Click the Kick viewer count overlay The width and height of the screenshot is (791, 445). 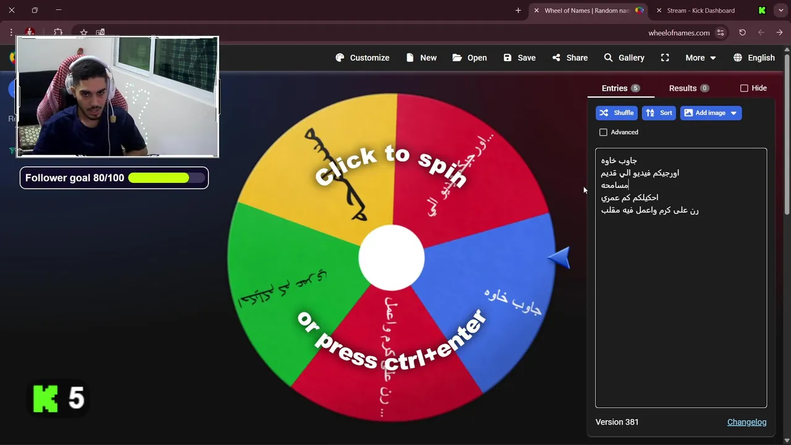(60, 399)
